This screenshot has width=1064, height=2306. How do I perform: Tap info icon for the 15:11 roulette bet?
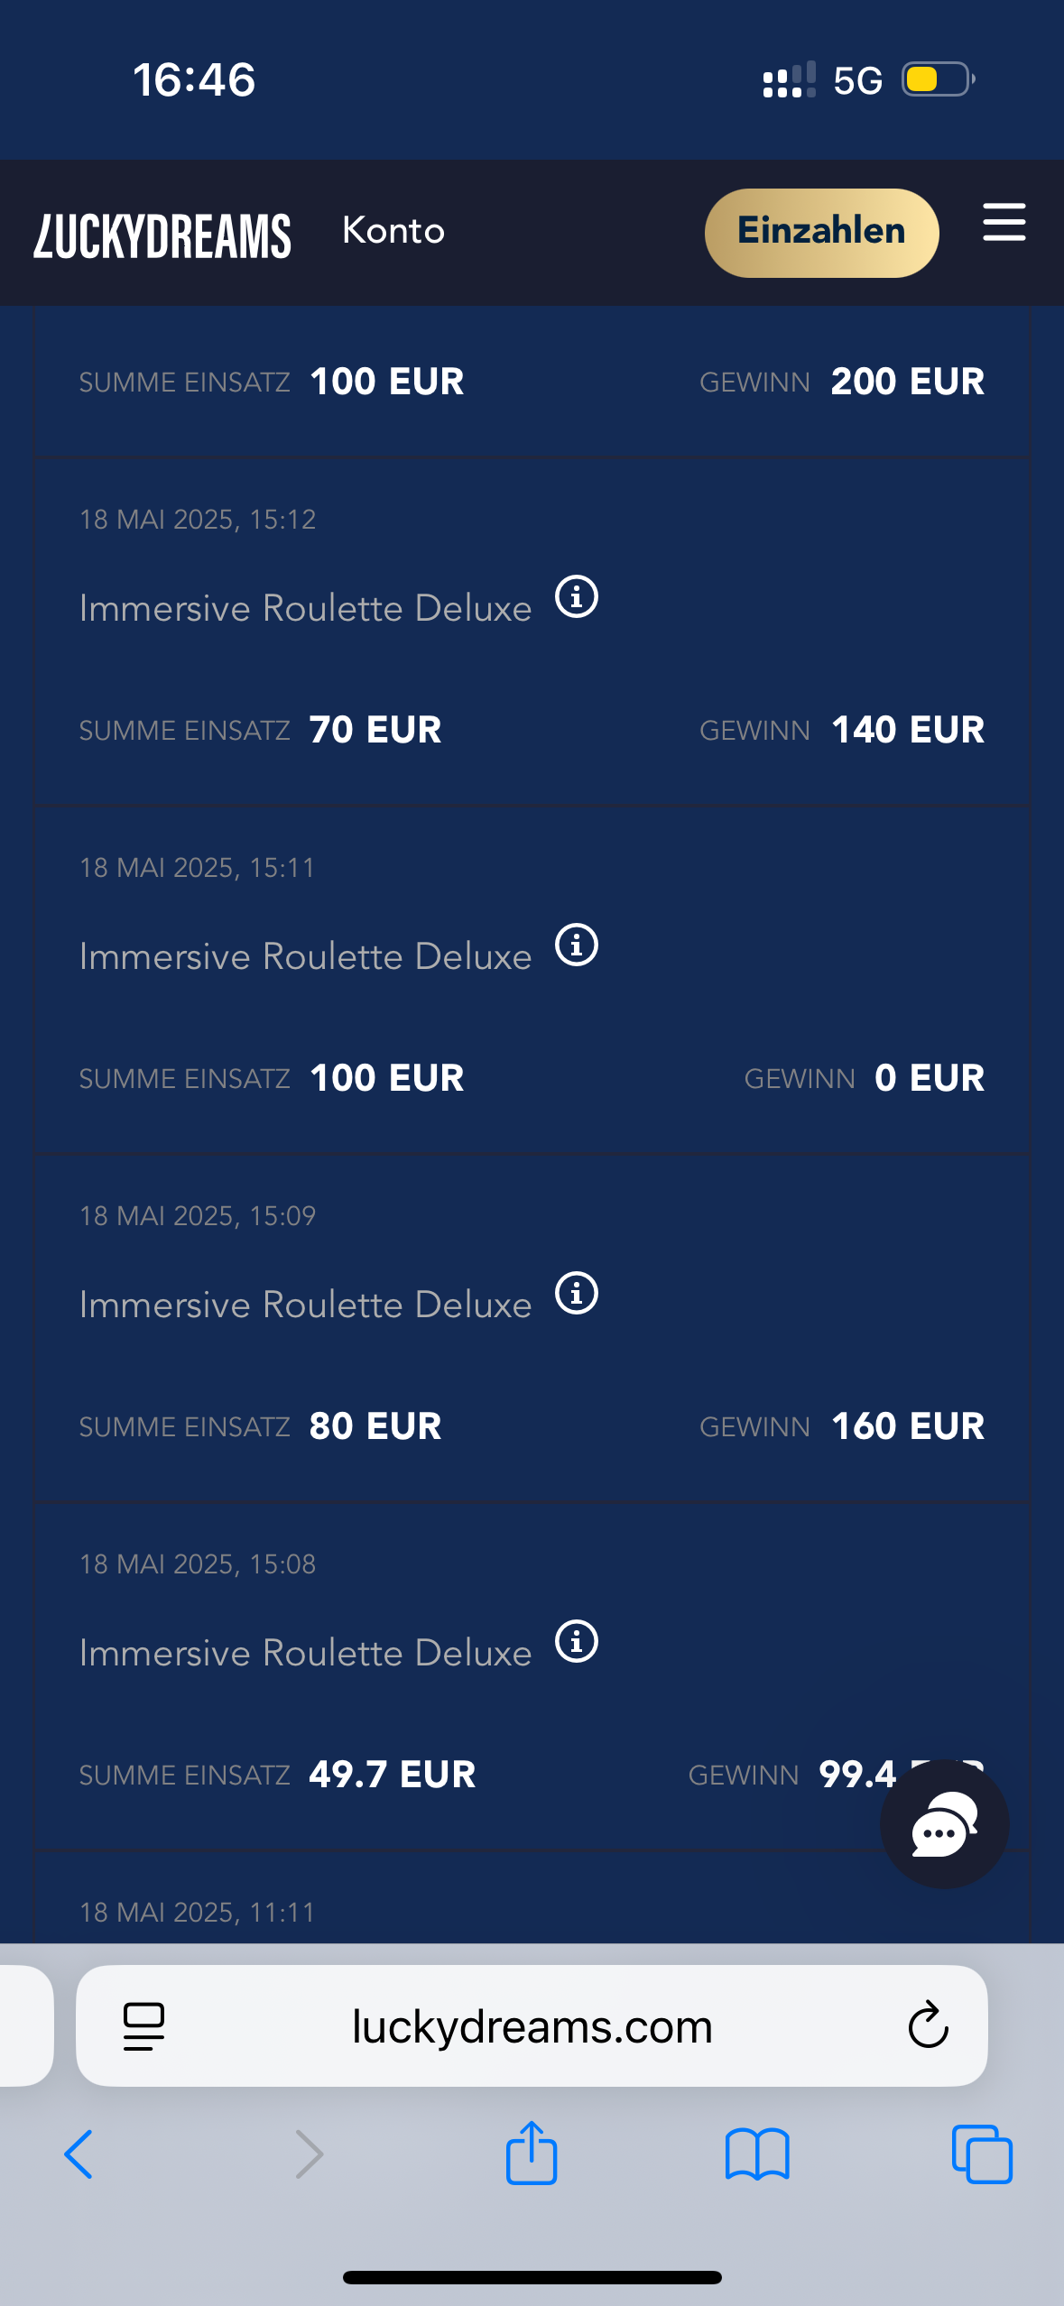[x=577, y=945]
